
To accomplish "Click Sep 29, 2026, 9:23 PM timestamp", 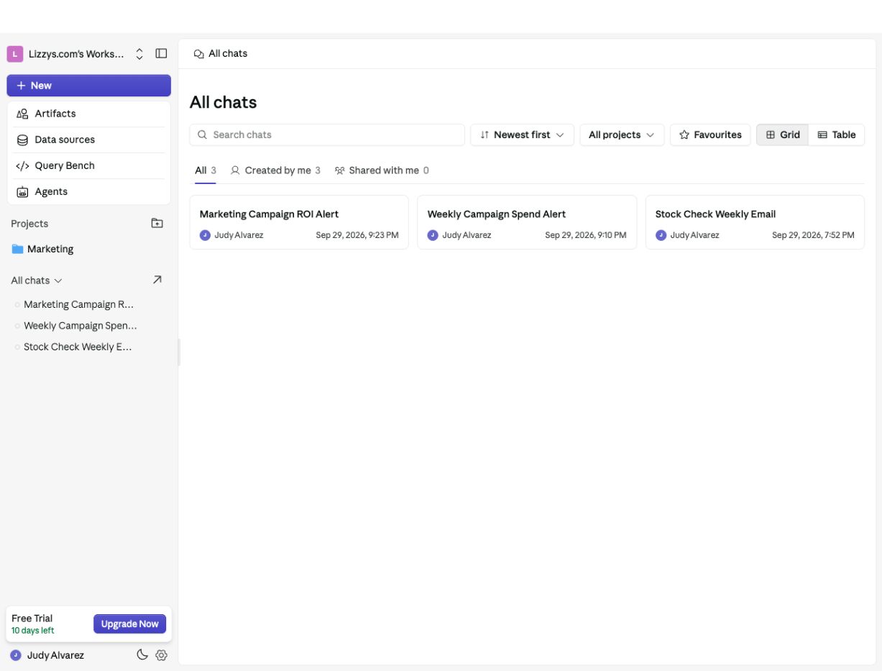I will [357, 235].
